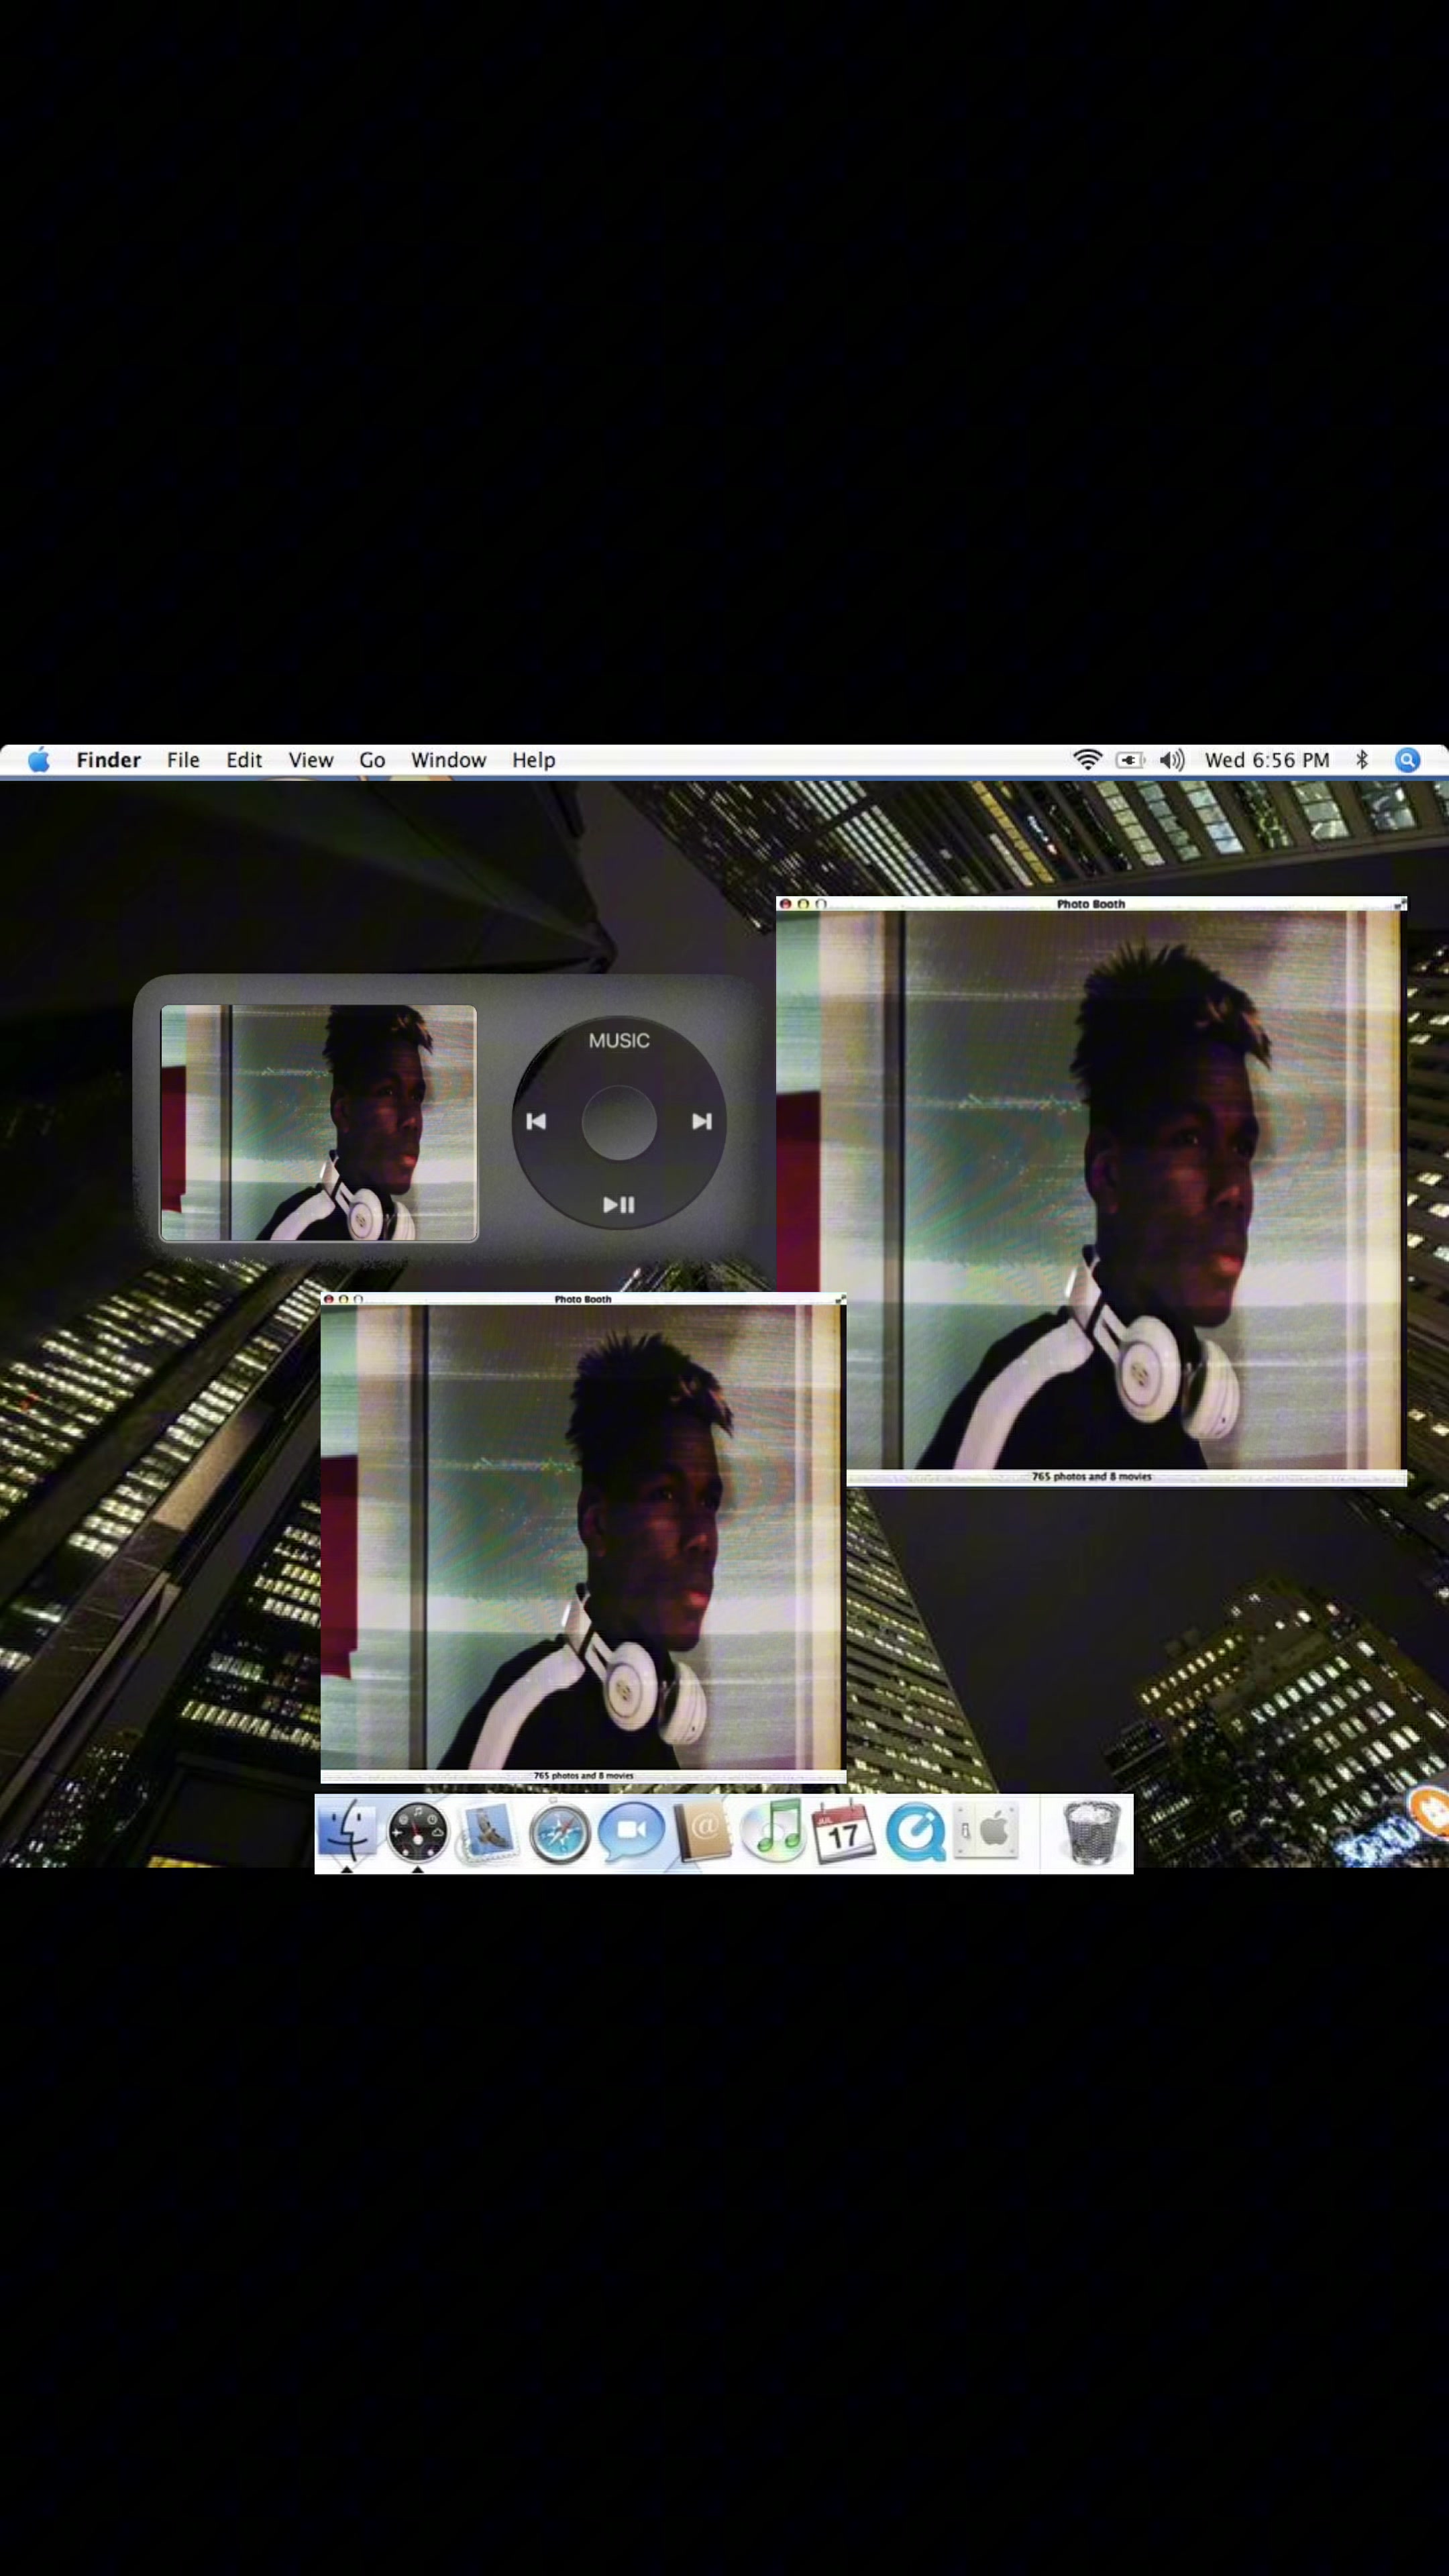Open Spotlight search magnifier

coord(1407,760)
